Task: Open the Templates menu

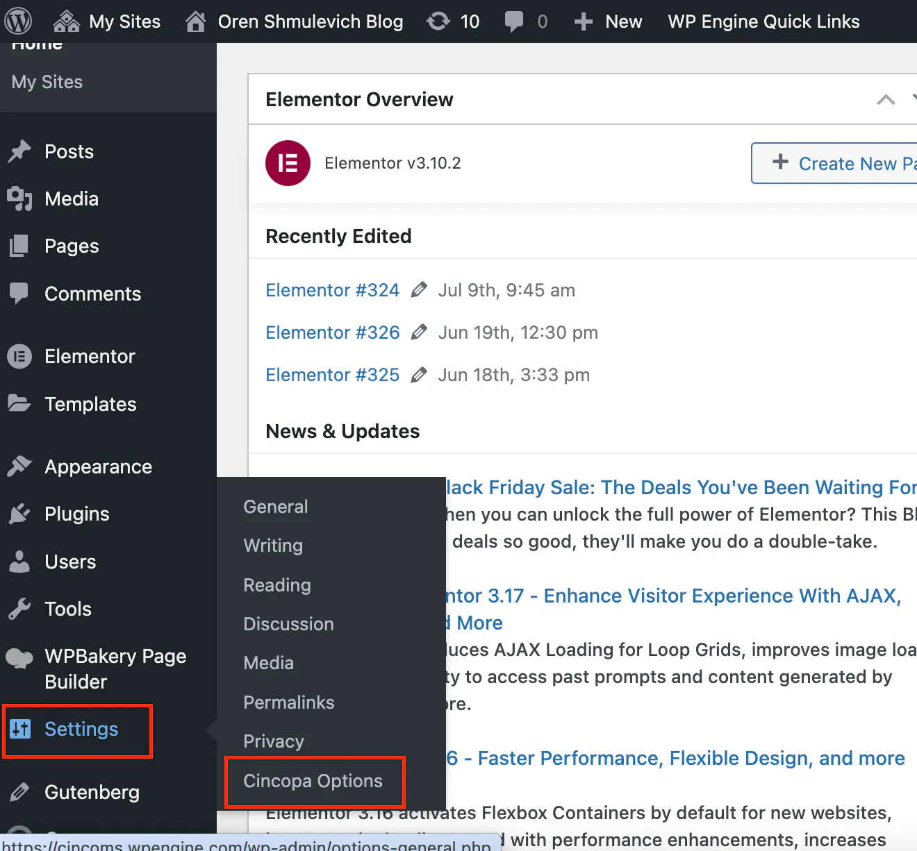Action: 90,404
